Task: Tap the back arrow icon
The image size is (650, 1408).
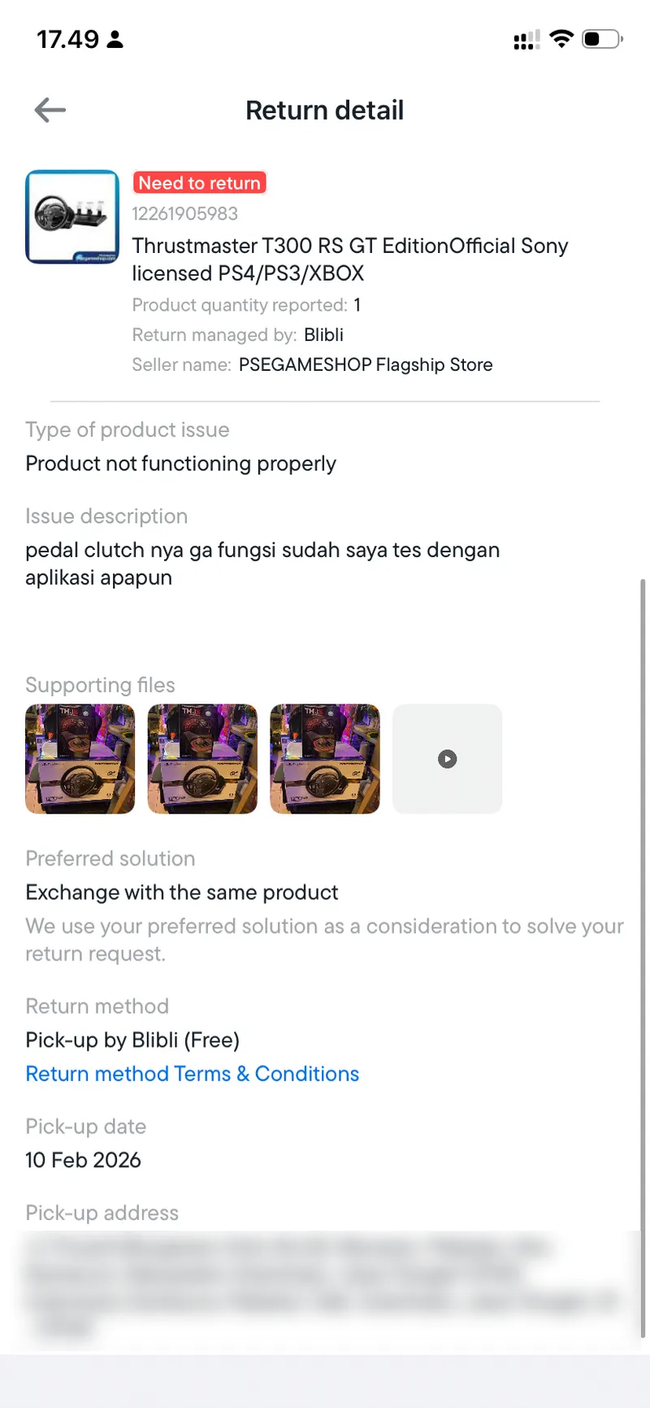Action: pos(50,110)
